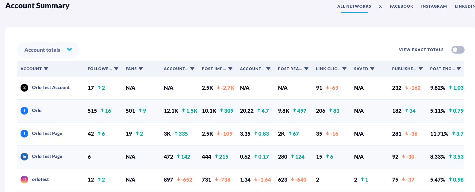Click the X icon beside Orlo Test Account
475x192 pixels.
point(25,88)
